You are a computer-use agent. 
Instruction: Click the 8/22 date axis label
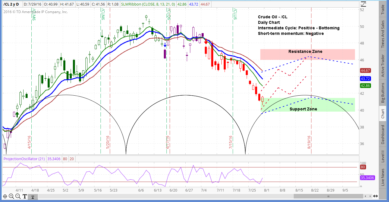coord(315,190)
